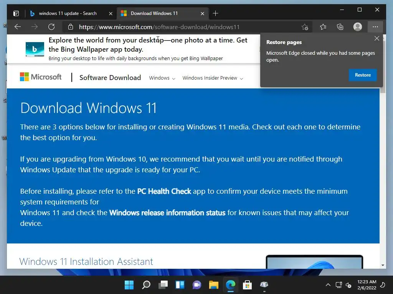
Task: Refresh the current page
Action: (51, 27)
